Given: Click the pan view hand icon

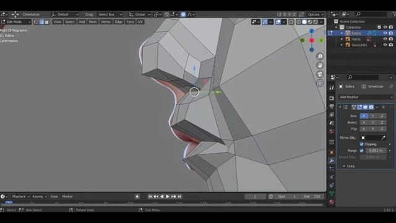Looking at the screenshot, I should pyautogui.click(x=320, y=66).
